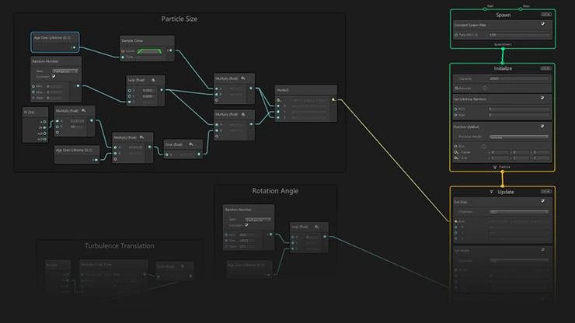
Task: Click Max field in Set Lifetime Random
Action: tap(519, 115)
